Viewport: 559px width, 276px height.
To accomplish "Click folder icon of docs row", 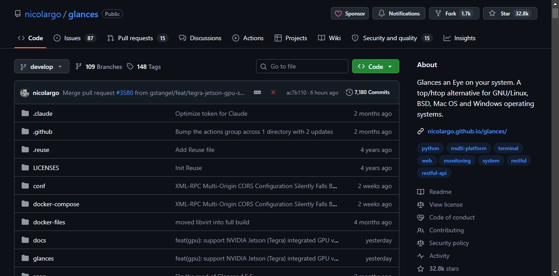I will click(25, 240).
